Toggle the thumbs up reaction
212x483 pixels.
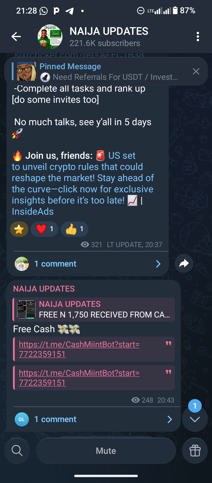point(74,229)
